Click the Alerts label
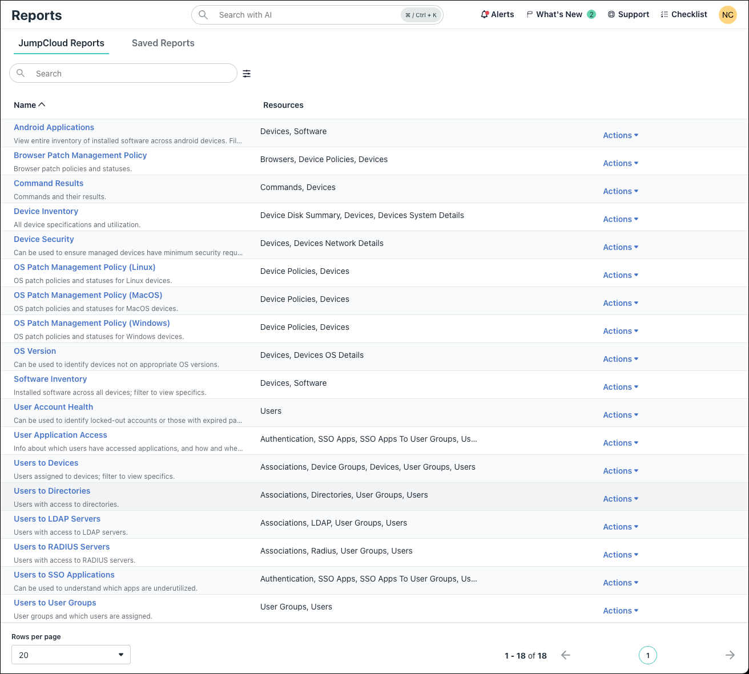 [502, 14]
